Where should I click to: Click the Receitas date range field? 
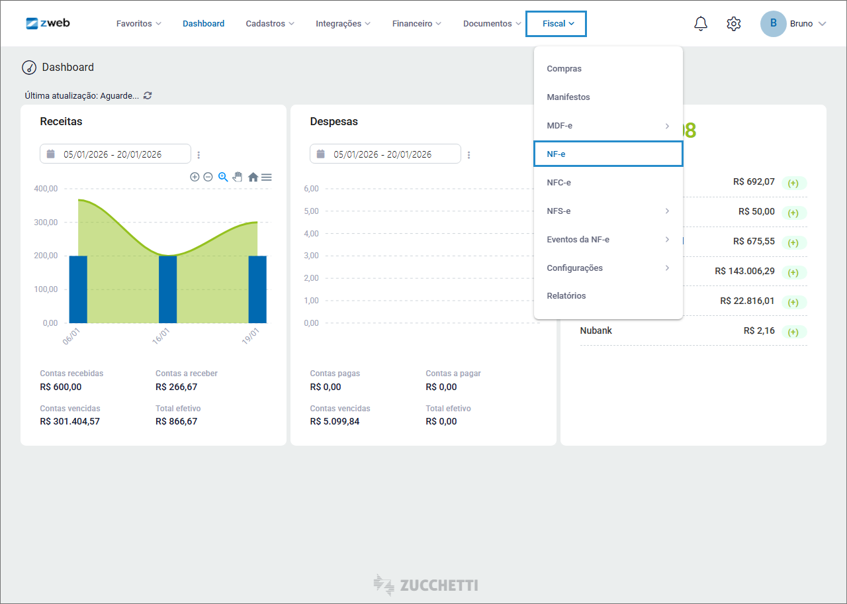pos(115,154)
